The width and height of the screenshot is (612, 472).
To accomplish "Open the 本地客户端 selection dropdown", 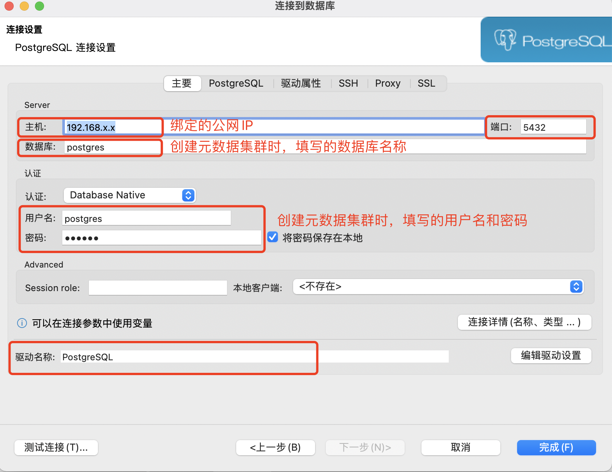I will click(x=576, y=287).
